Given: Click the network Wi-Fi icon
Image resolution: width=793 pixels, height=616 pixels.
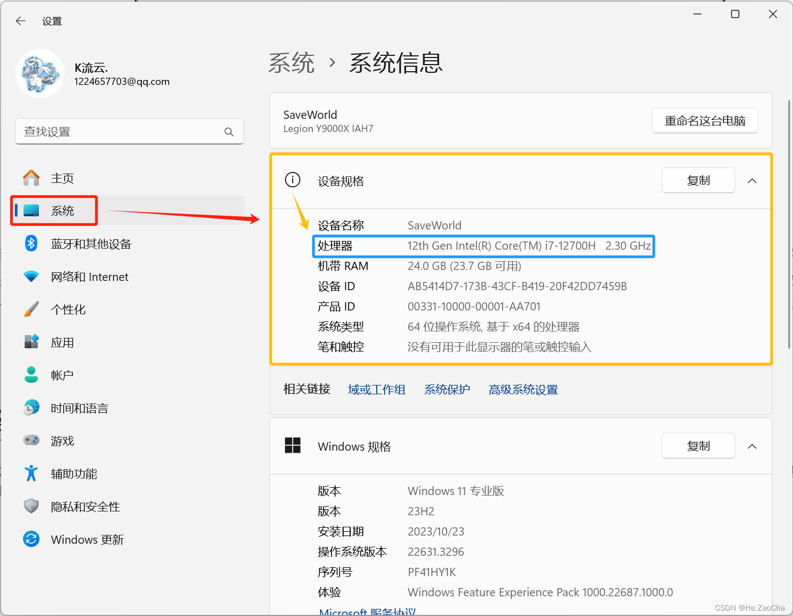Looking at the screenshot, I should coord(31,277).
